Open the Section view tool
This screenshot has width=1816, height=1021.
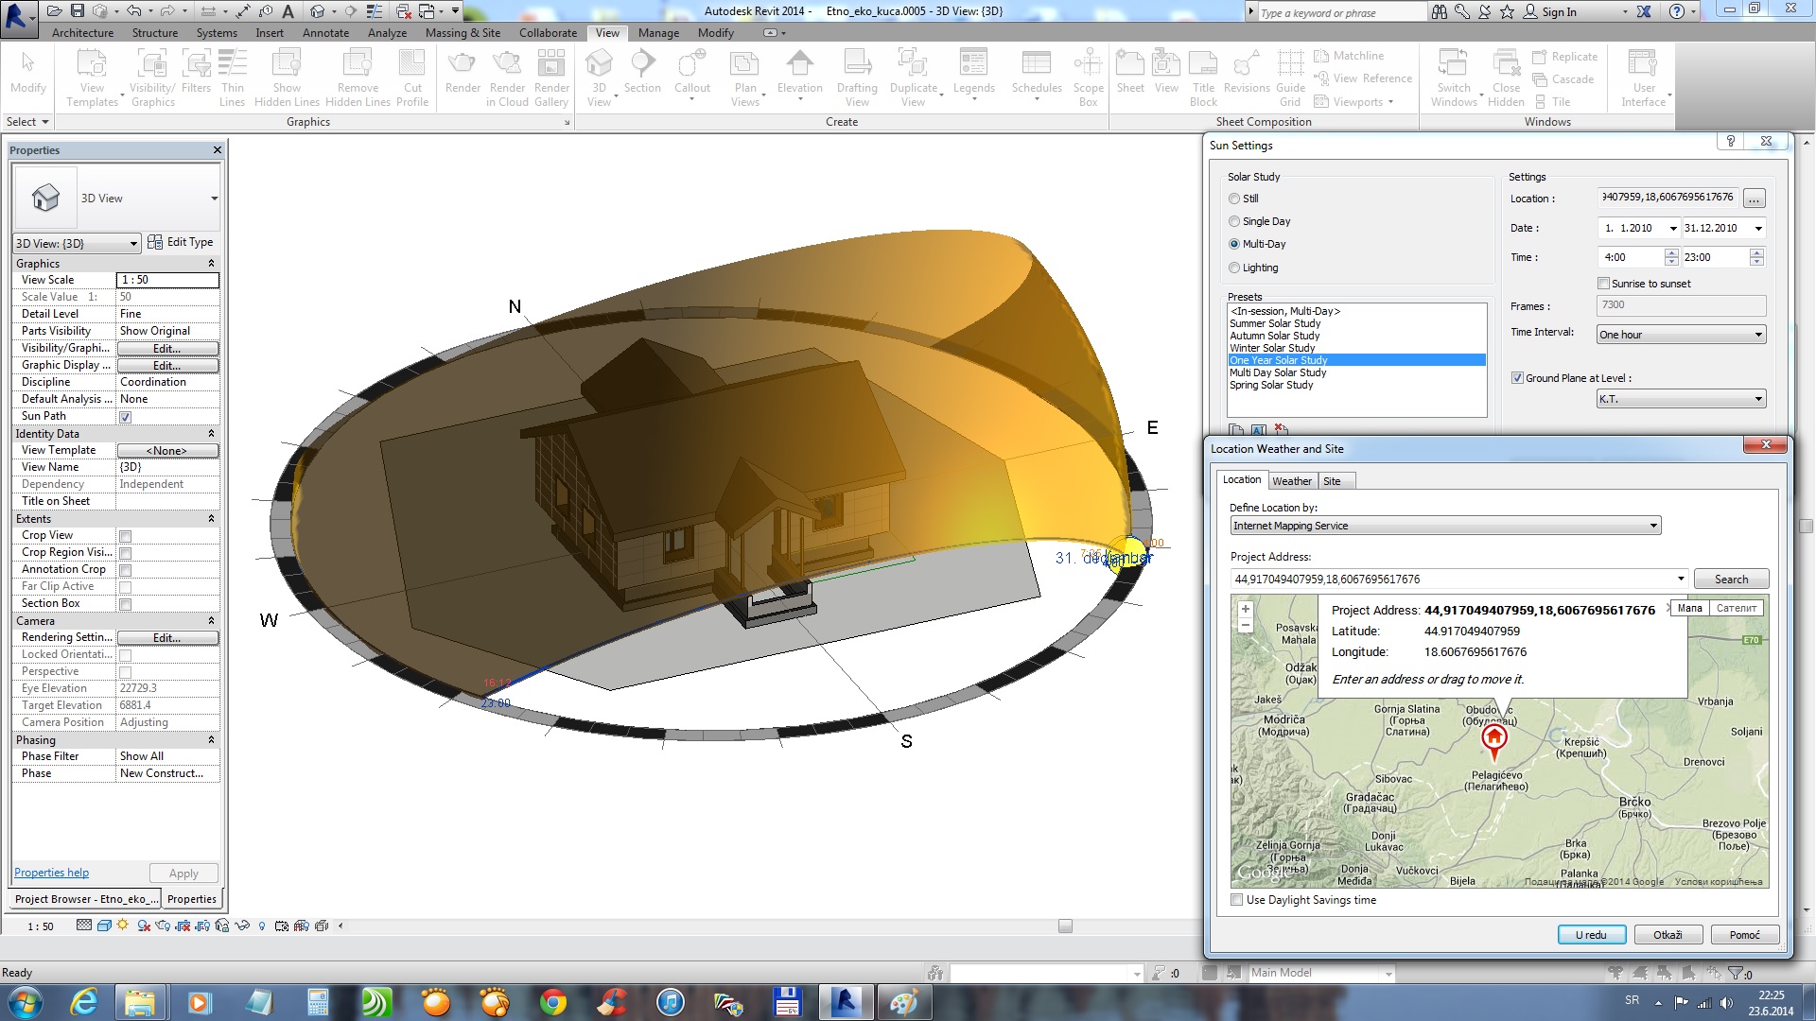pyautogui.click(x=642, y=74)
